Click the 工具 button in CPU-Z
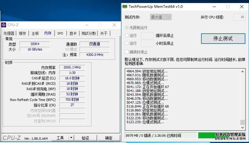 pos(60,138)
